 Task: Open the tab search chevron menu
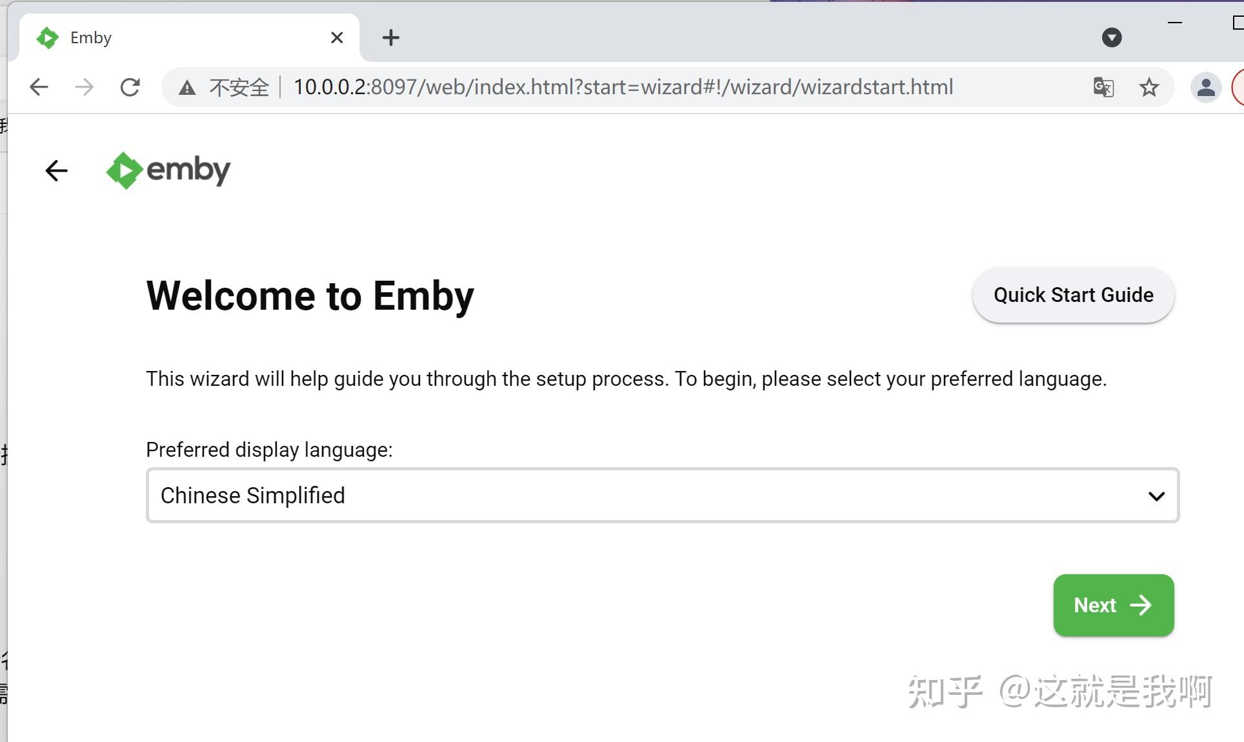tap(1111, 37)
